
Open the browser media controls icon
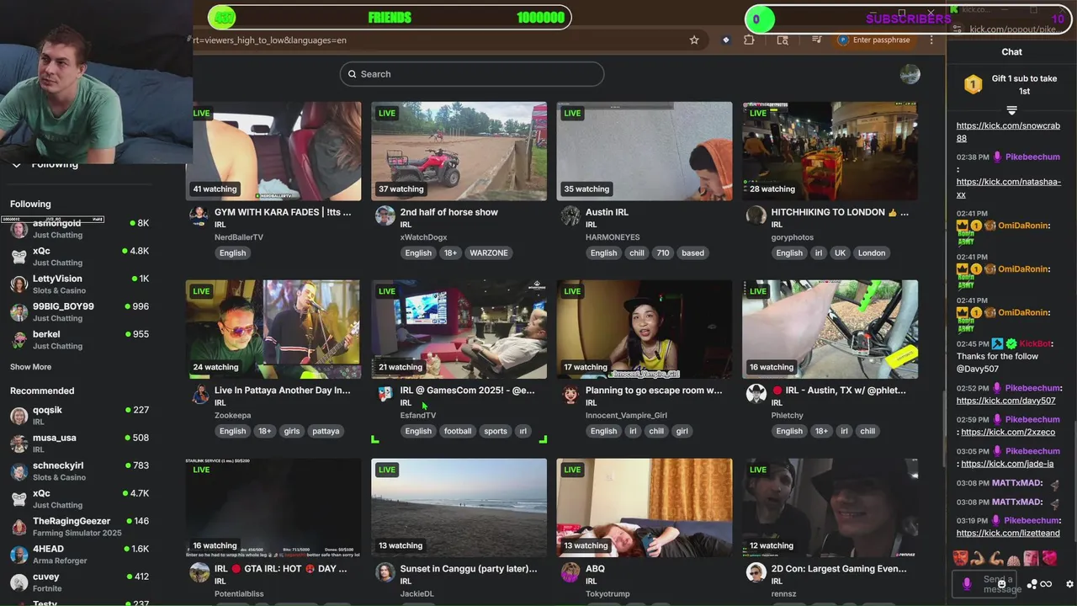pos(816,40)
